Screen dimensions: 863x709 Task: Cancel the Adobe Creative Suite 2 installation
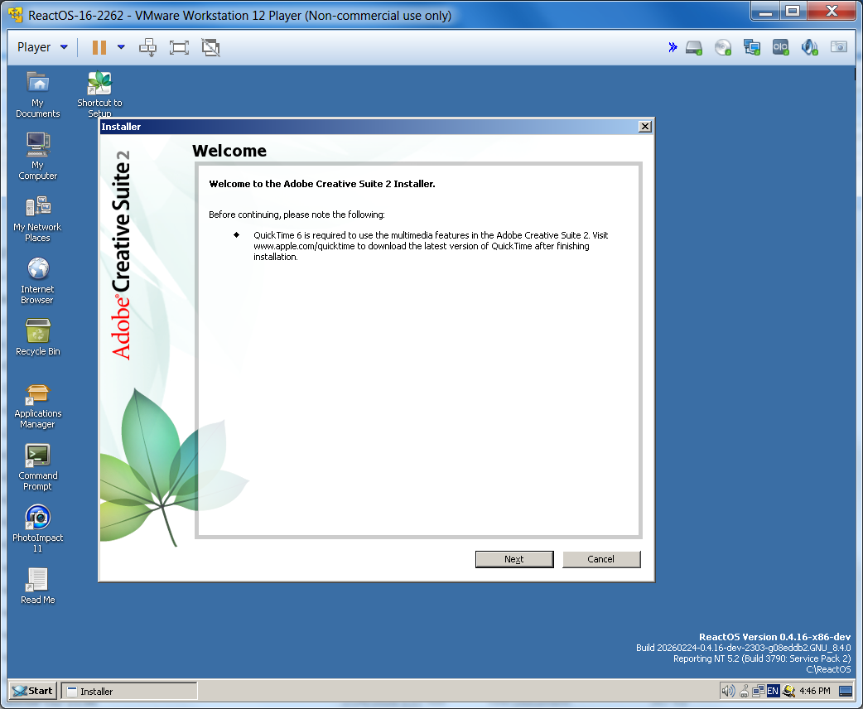(600, 559)
